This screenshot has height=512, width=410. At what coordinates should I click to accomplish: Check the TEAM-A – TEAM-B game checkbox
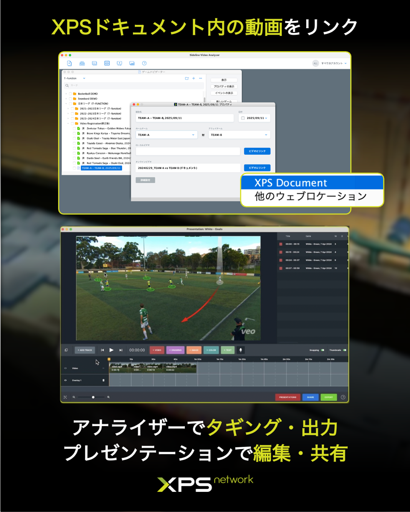(74, 168)
